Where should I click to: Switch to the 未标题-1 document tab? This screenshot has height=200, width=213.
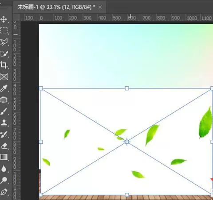(56, 7)
